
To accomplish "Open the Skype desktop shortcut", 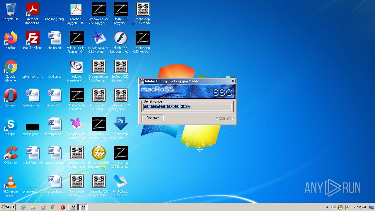I will (x=11, y=127).
